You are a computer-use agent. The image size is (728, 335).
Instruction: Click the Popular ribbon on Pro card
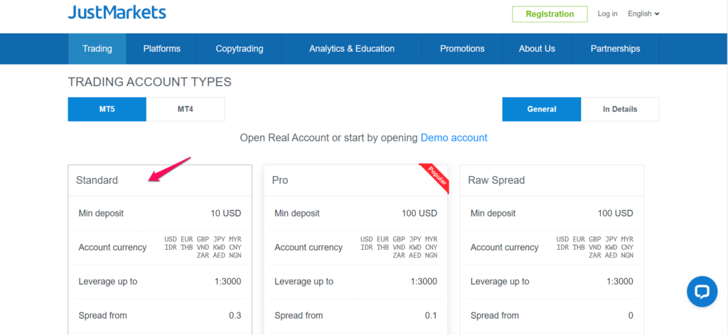click(434, 178)
